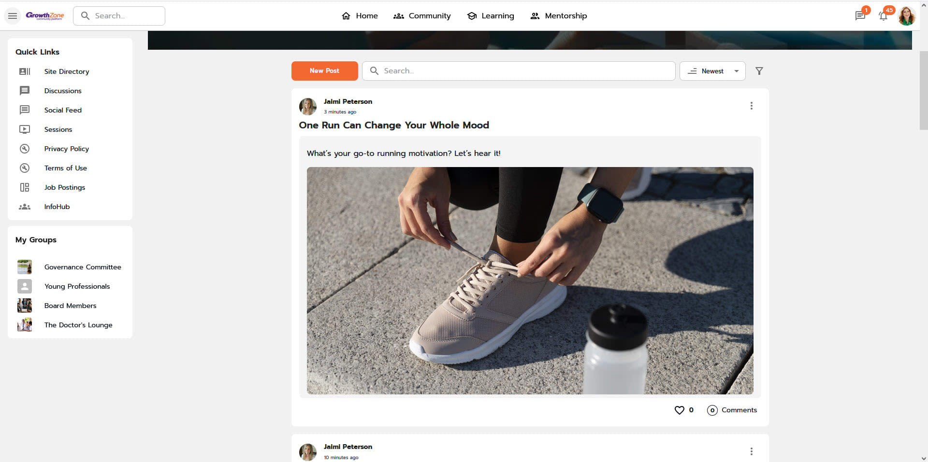Click the Privacy Policy icon
Screen dimensions: 928x462
pos(25,149)
